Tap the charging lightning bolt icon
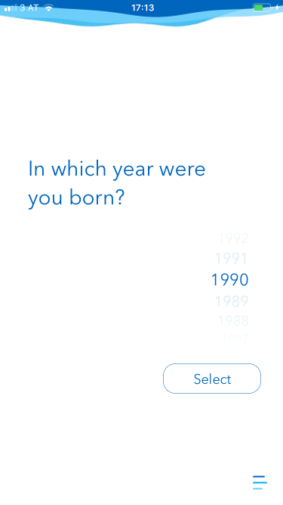Screen dimensions: 283x505 click(277, 8)
